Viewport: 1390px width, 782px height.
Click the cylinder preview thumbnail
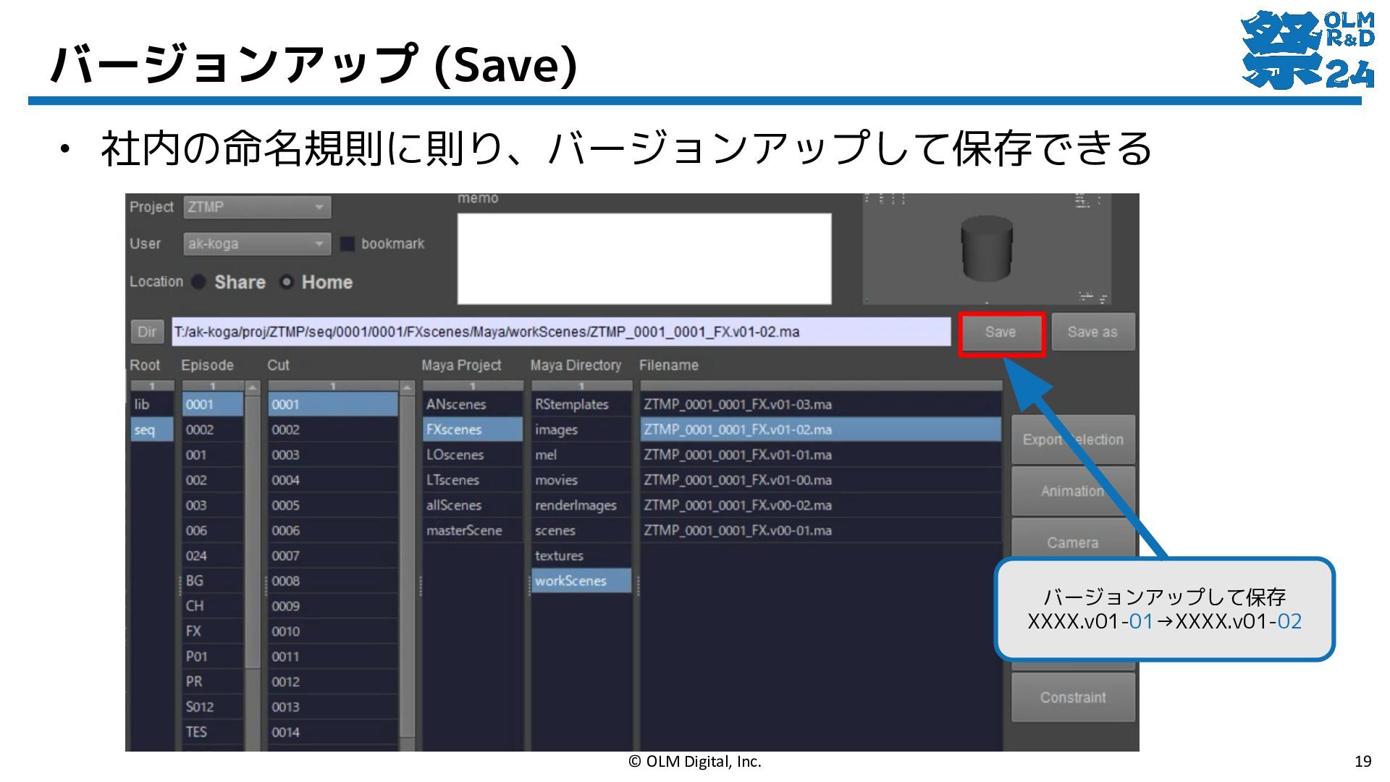pyautogui.click(x=987, y=249)
